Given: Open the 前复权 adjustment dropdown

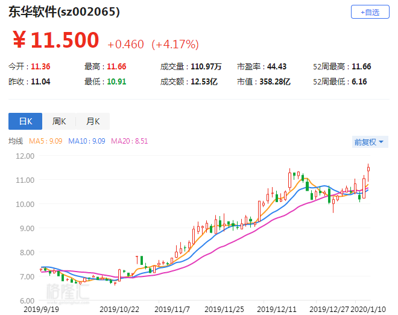Looking at the screenshot, I should (370, 142).
